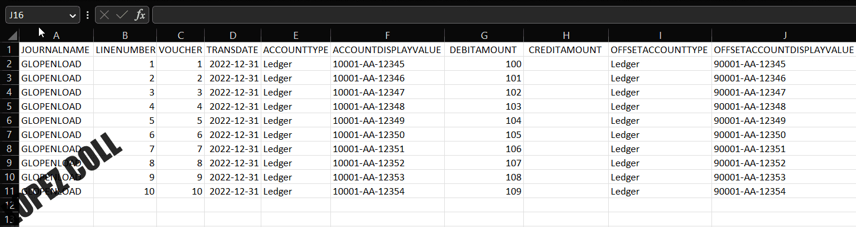Click offset account 90001-AA-12345

[784, 64]
